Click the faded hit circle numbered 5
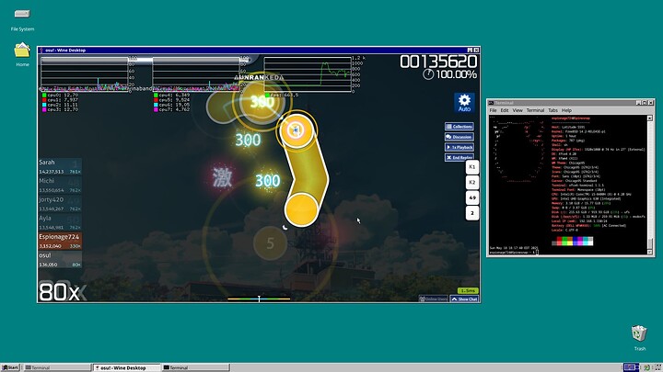The image size is (663, 372). tap(270, 242)
